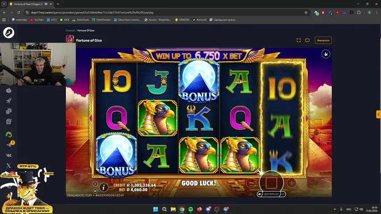Open the rocket games sidebar icon
The height and width of the screenshot is (214, 381).
(8, 101)
